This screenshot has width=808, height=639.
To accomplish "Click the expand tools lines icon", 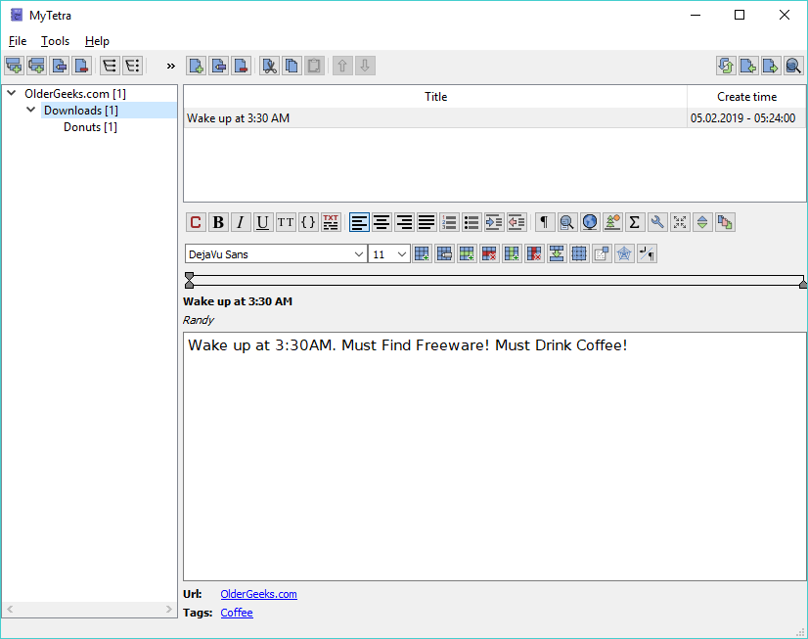I will point(701,222).
